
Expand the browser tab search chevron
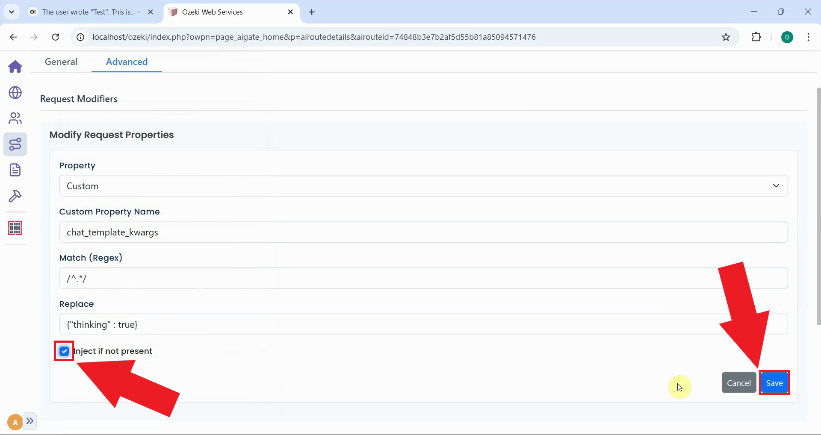click(12, 12)
